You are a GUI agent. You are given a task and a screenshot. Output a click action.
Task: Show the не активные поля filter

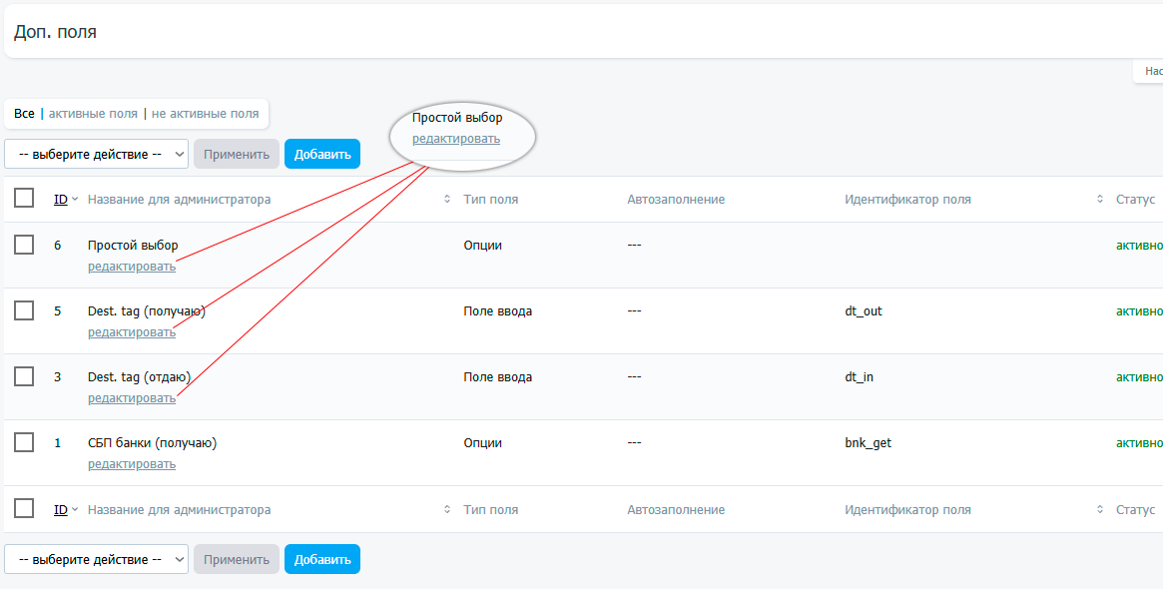tap(205, 114)
